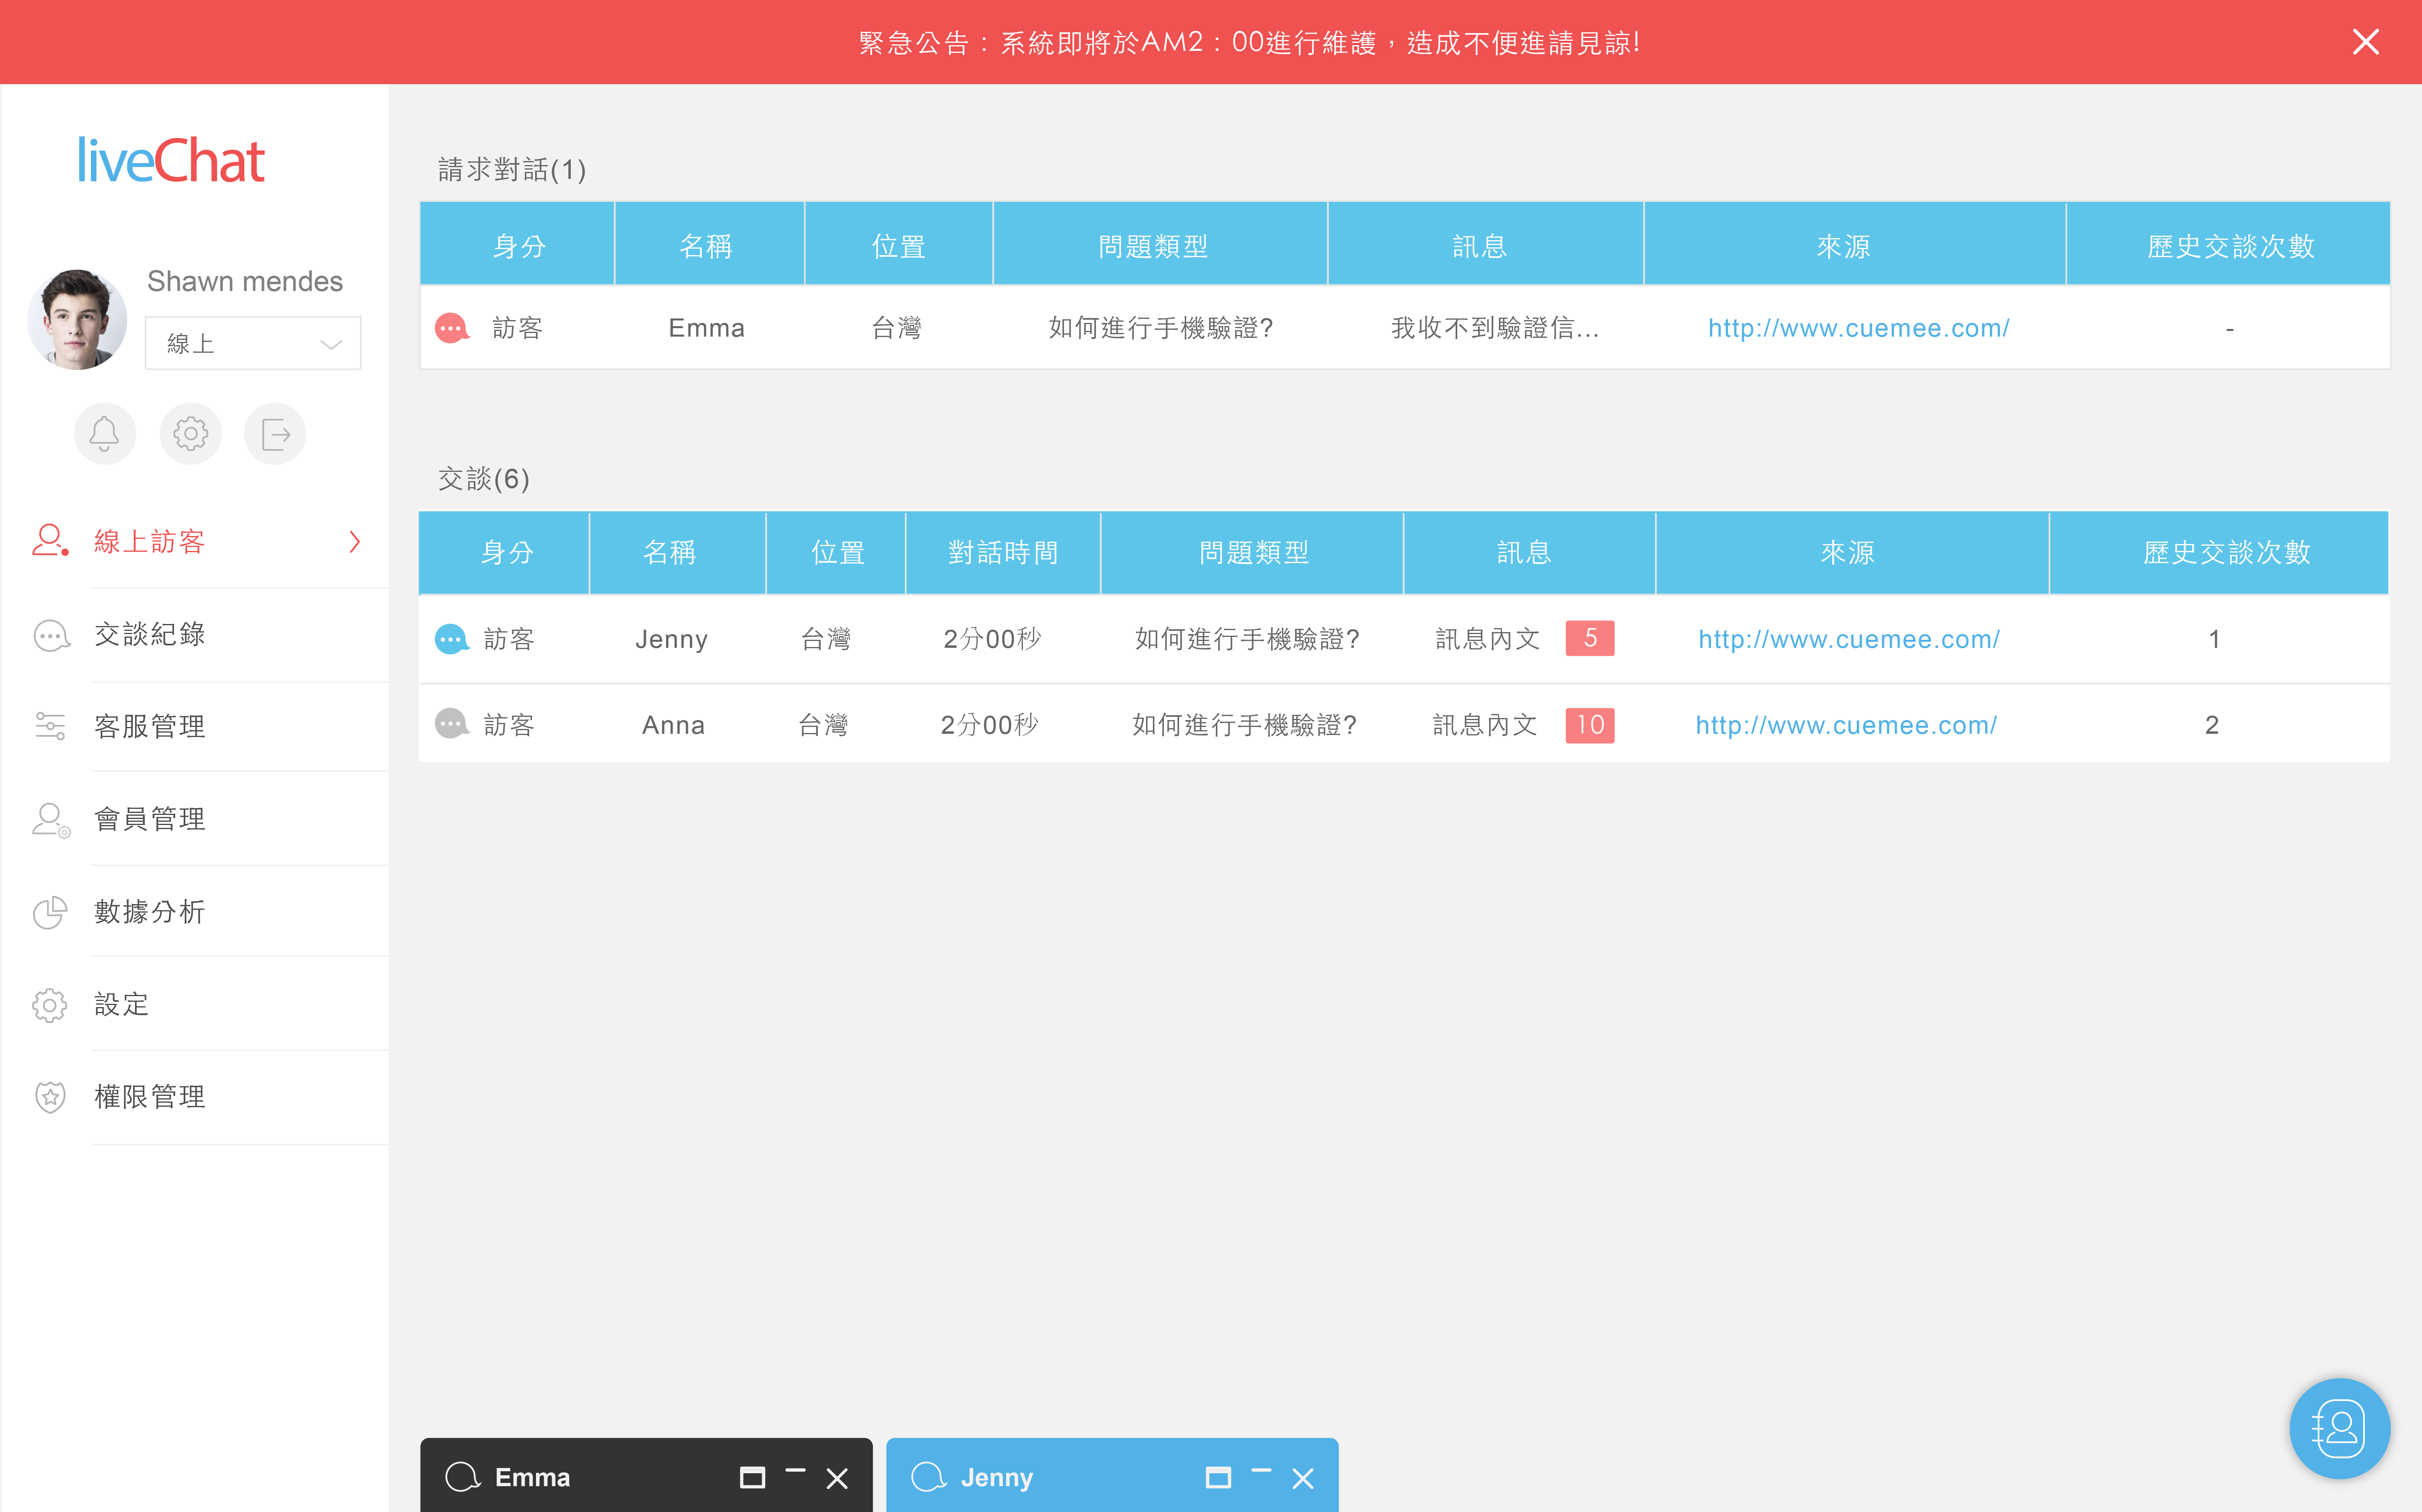
Task: Click the 線上訪客 person icon
Action: [x=50, y=541]
